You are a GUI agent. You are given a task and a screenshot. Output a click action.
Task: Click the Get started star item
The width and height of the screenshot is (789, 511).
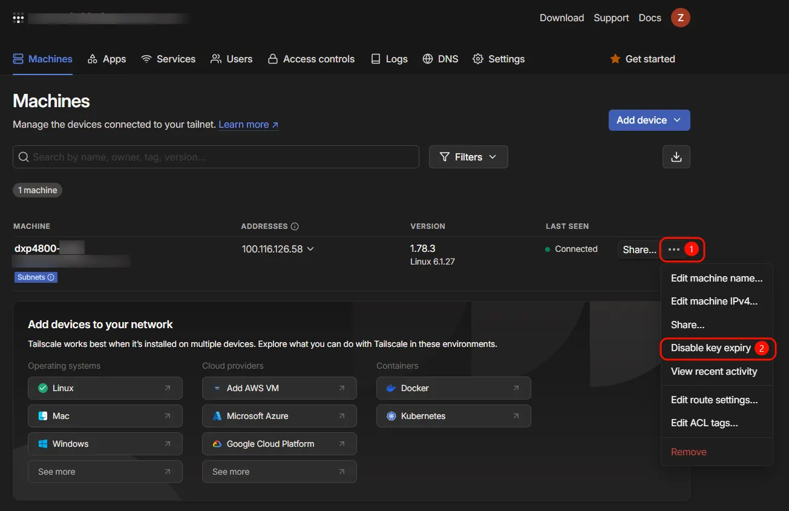click(x=642, y=59)
